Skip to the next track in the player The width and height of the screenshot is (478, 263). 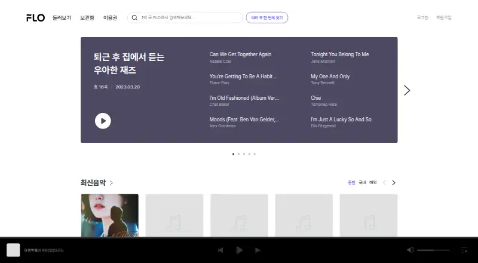(258, 250)
